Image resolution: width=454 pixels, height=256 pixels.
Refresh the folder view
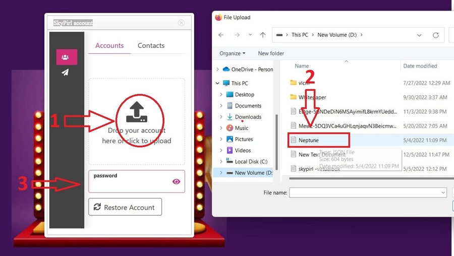[x=436, y=35]
